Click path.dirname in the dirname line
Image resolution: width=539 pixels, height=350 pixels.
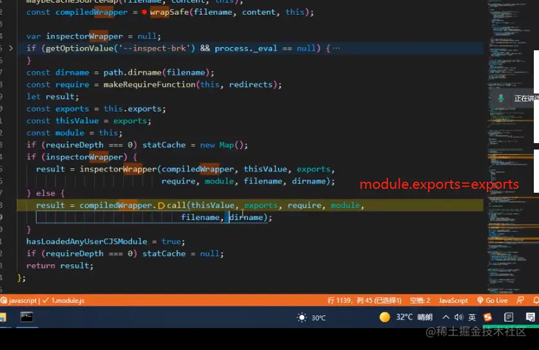133,73
